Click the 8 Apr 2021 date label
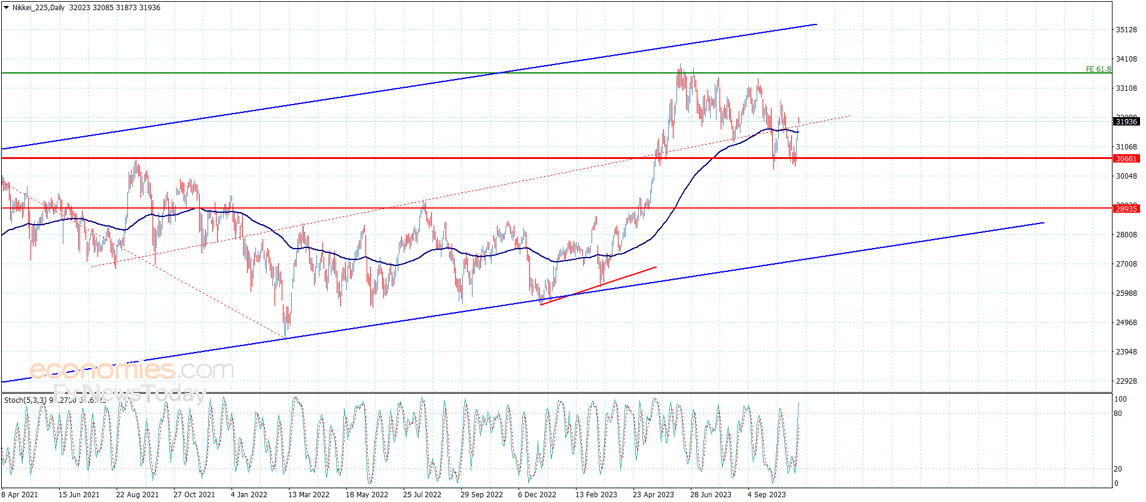The height and width of the screenshot is (502, 1146). 20,495
